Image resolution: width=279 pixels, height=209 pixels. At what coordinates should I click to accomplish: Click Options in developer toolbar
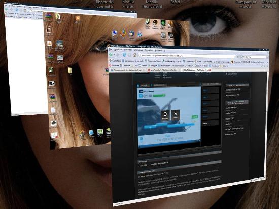click(x=224, y=66)
